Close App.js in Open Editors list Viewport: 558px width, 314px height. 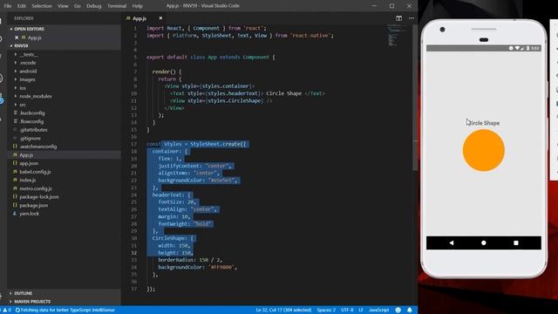(x=17, y=38)
